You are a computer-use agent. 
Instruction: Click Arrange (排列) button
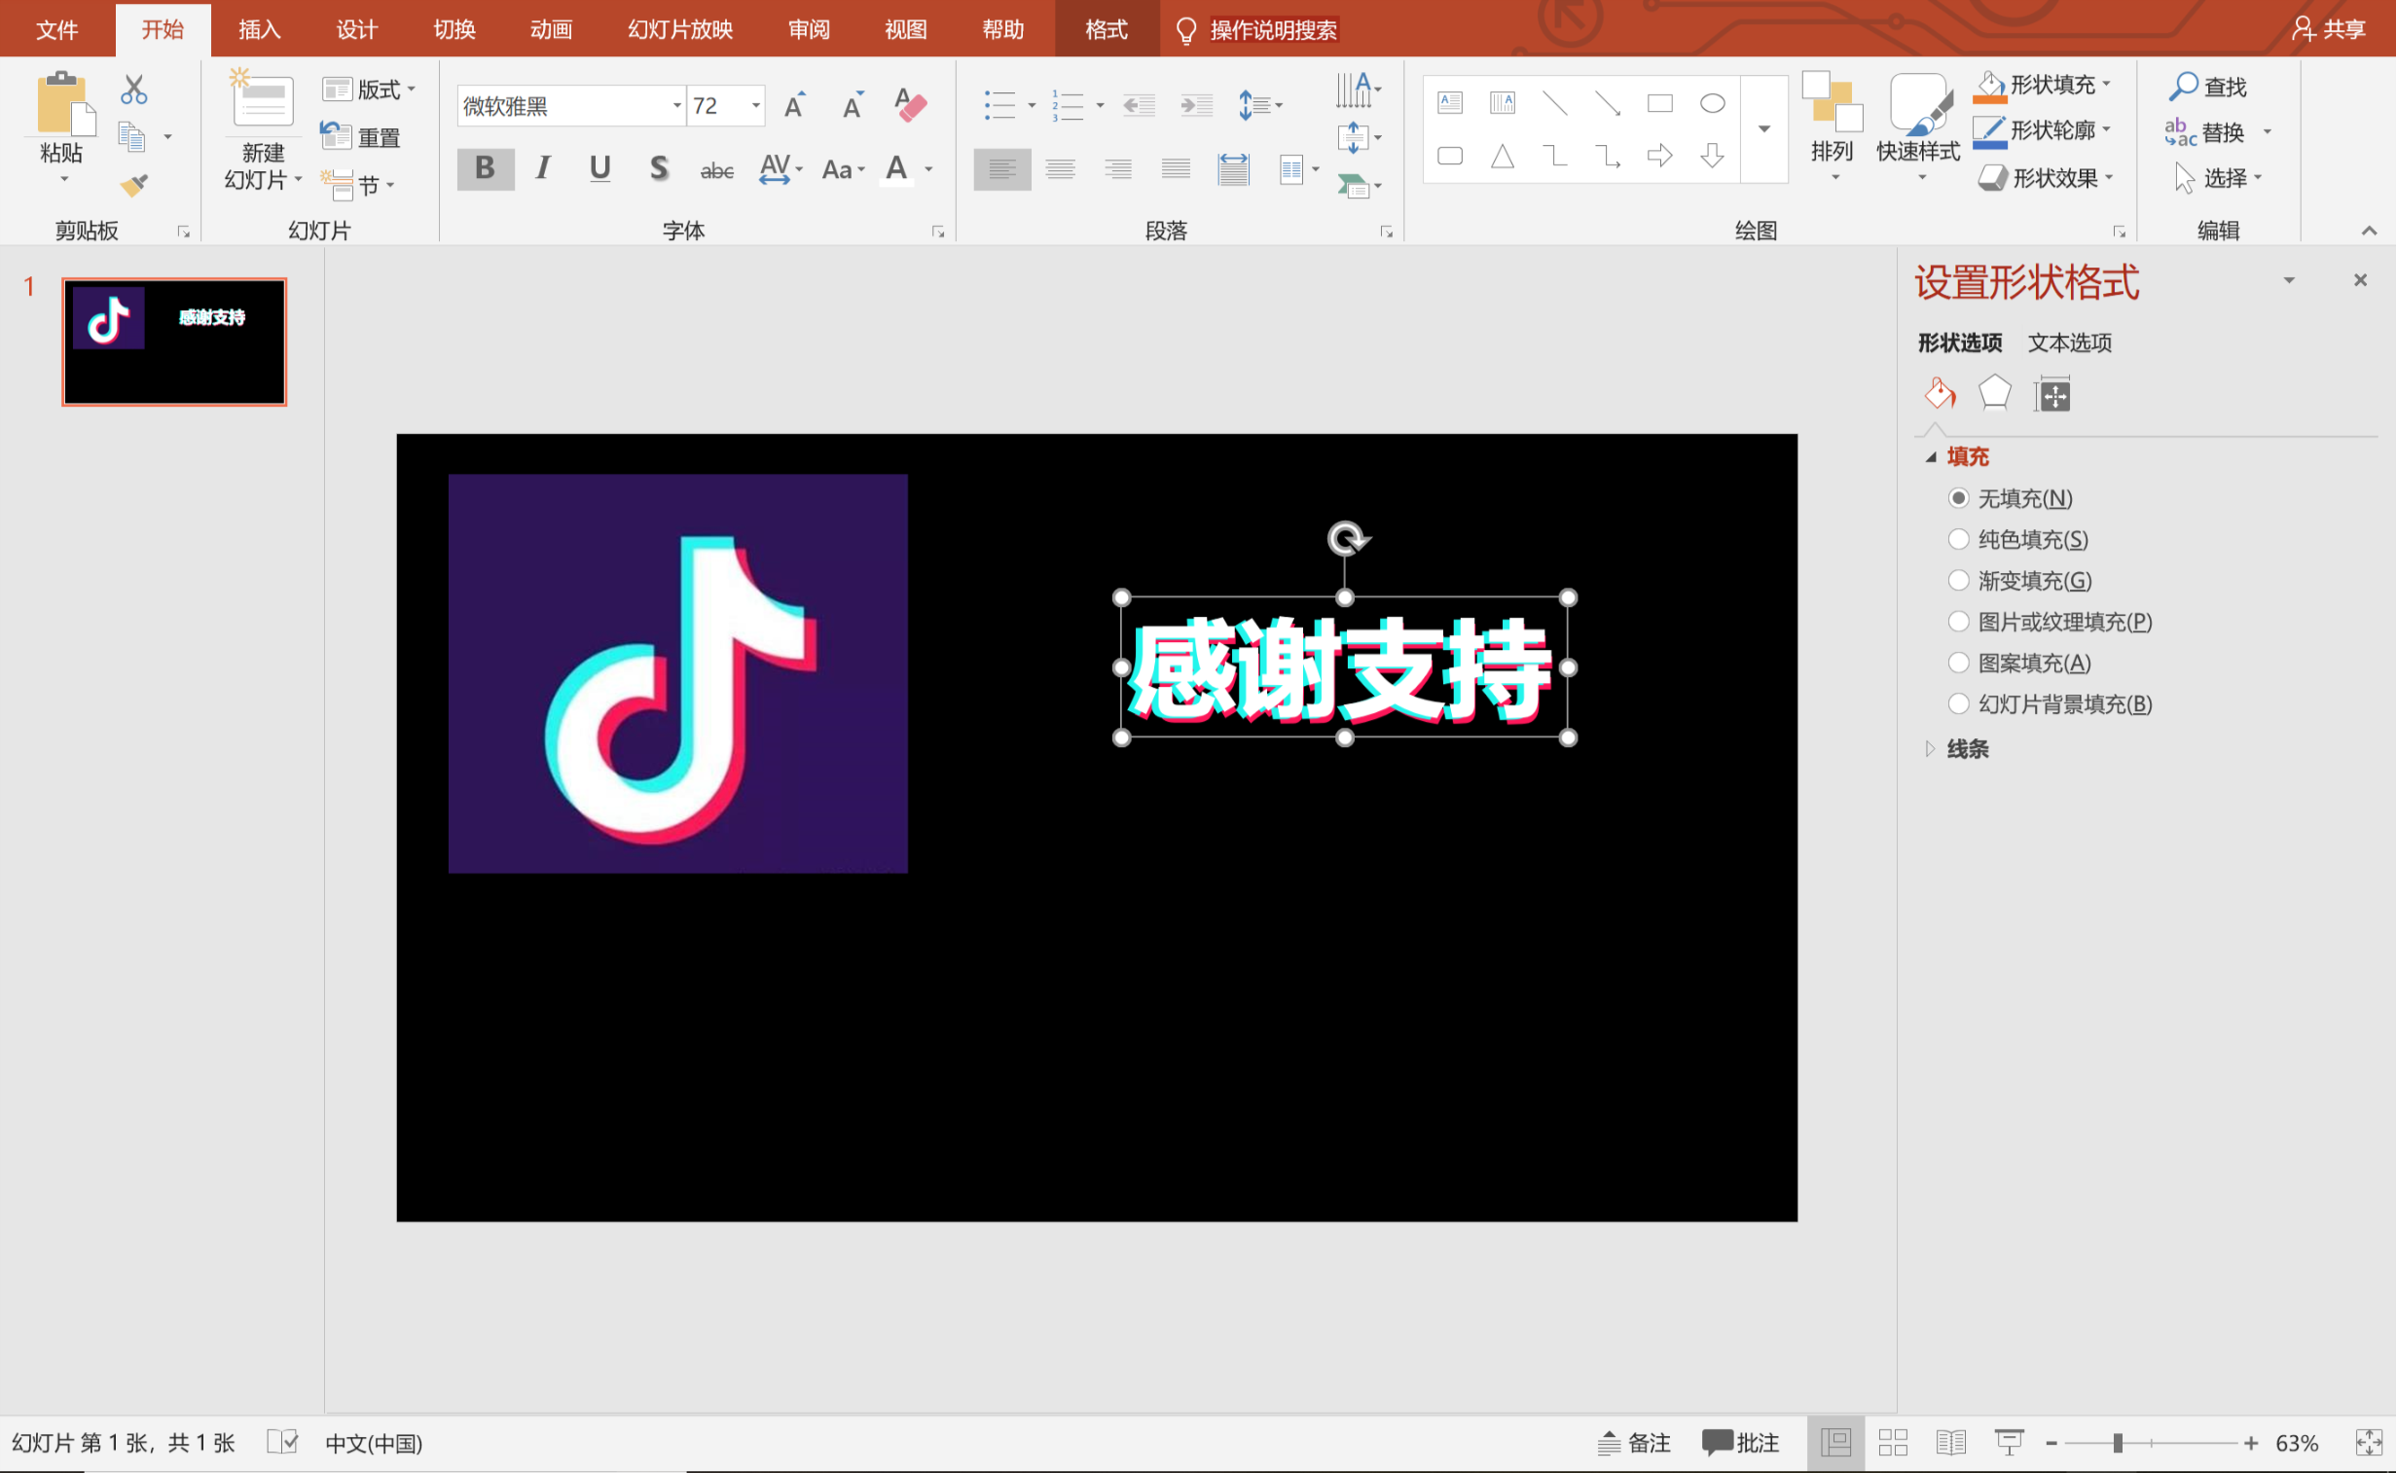(x=1832, y=127)
